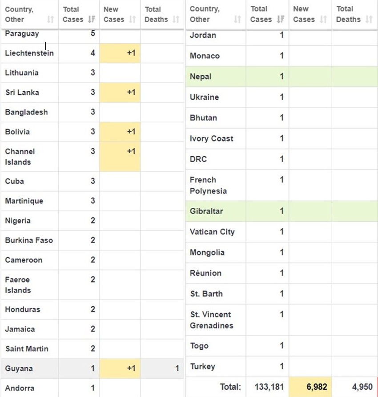Sort by New Cases in the Paraguay table

[133, 20]
